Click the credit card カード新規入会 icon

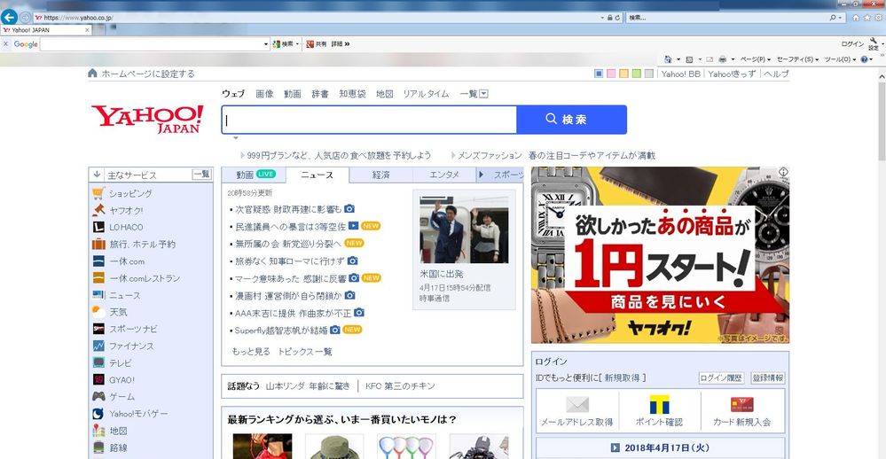click(x=742, y=404)
